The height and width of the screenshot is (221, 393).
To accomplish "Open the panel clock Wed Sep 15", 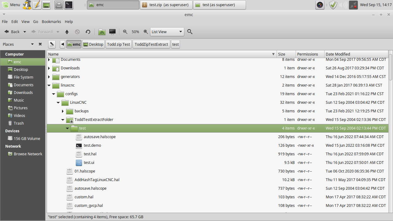I will tap(376, 5).
